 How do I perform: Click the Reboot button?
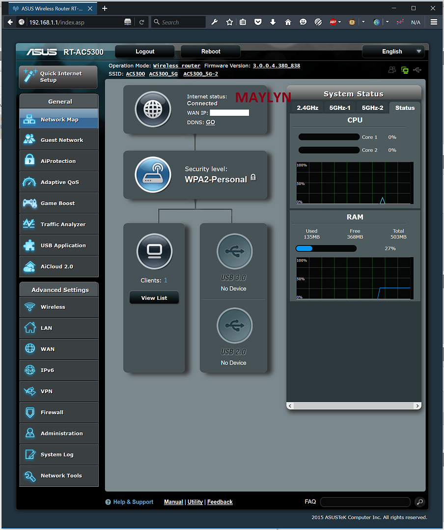[x=211, y=52]
